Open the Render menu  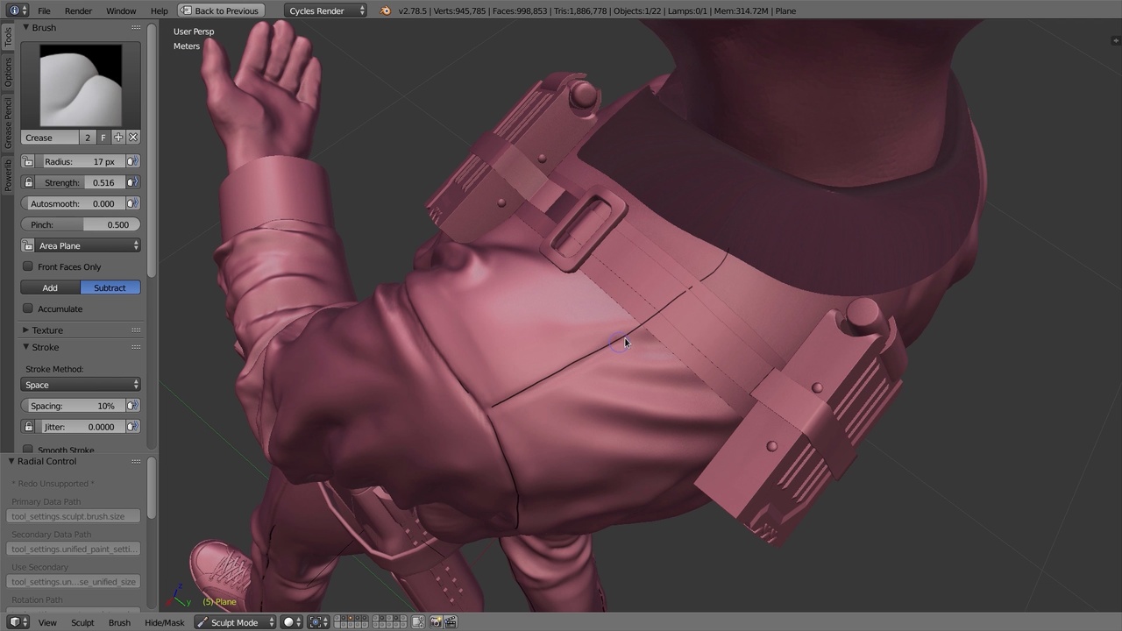[x=78, y=11]
